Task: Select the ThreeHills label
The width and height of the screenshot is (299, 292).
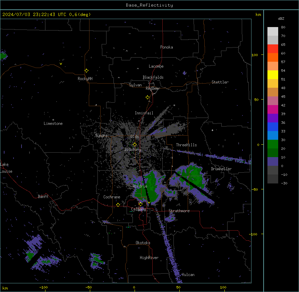Action: (x=186, y=145)
